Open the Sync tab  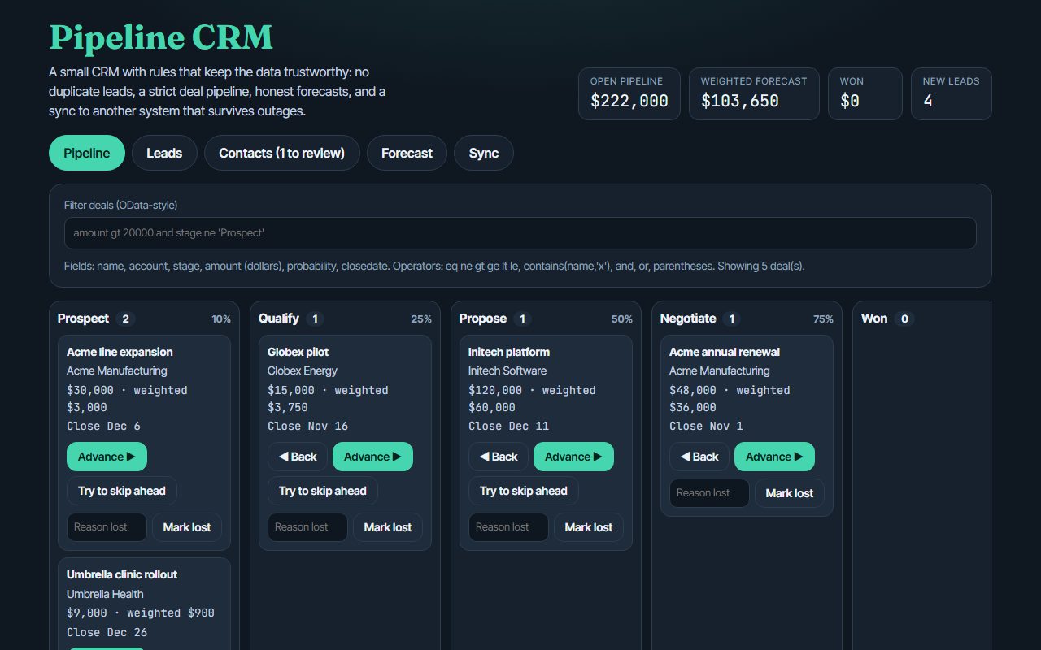click(x=484, y=153)
